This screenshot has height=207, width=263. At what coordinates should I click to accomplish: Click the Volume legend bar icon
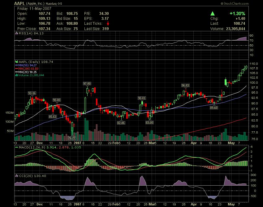coord(16,75)
